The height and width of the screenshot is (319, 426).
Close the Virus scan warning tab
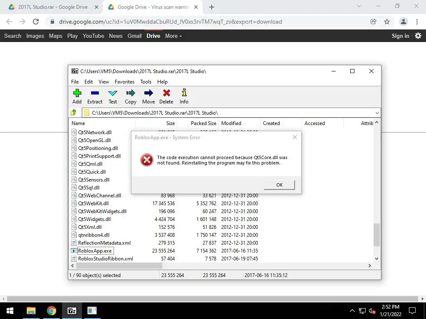point(196,7)
